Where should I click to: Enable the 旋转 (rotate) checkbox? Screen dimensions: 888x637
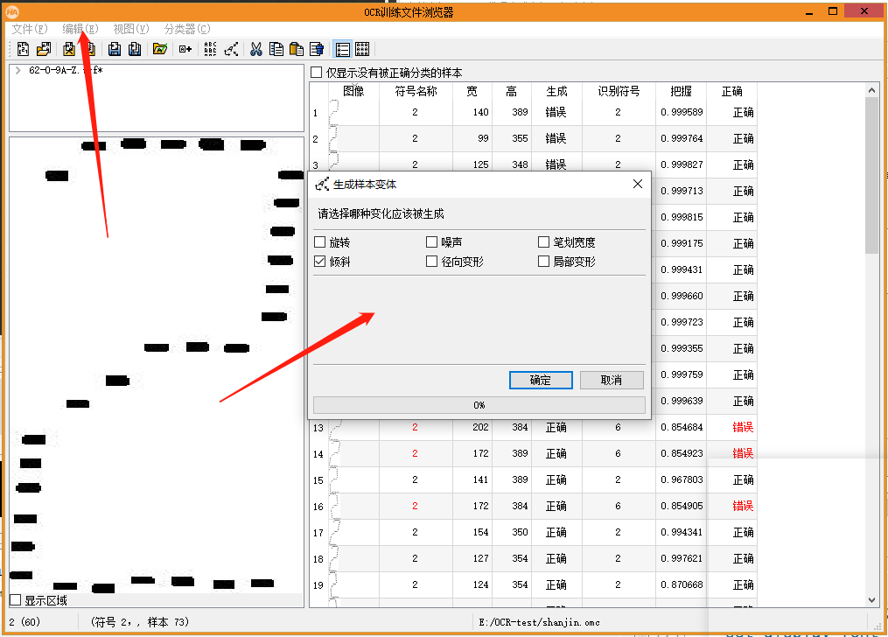tap(320, 241)
